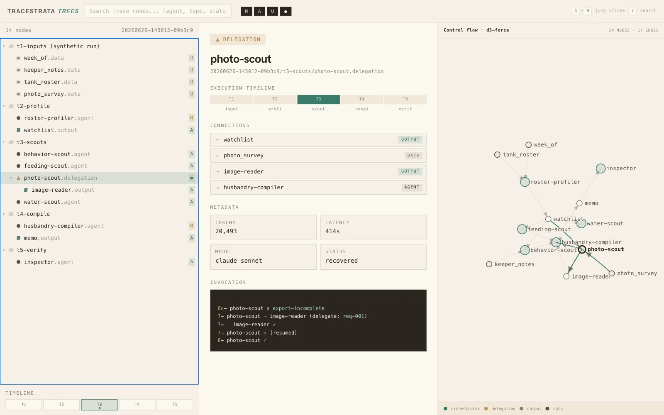Jump to T1 in bottom timeline
The image size is (664, 415).
(24, 405)
